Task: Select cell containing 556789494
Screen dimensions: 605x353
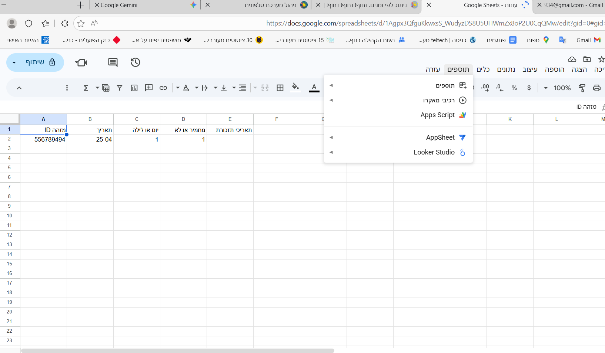Action: click(44, 139)
